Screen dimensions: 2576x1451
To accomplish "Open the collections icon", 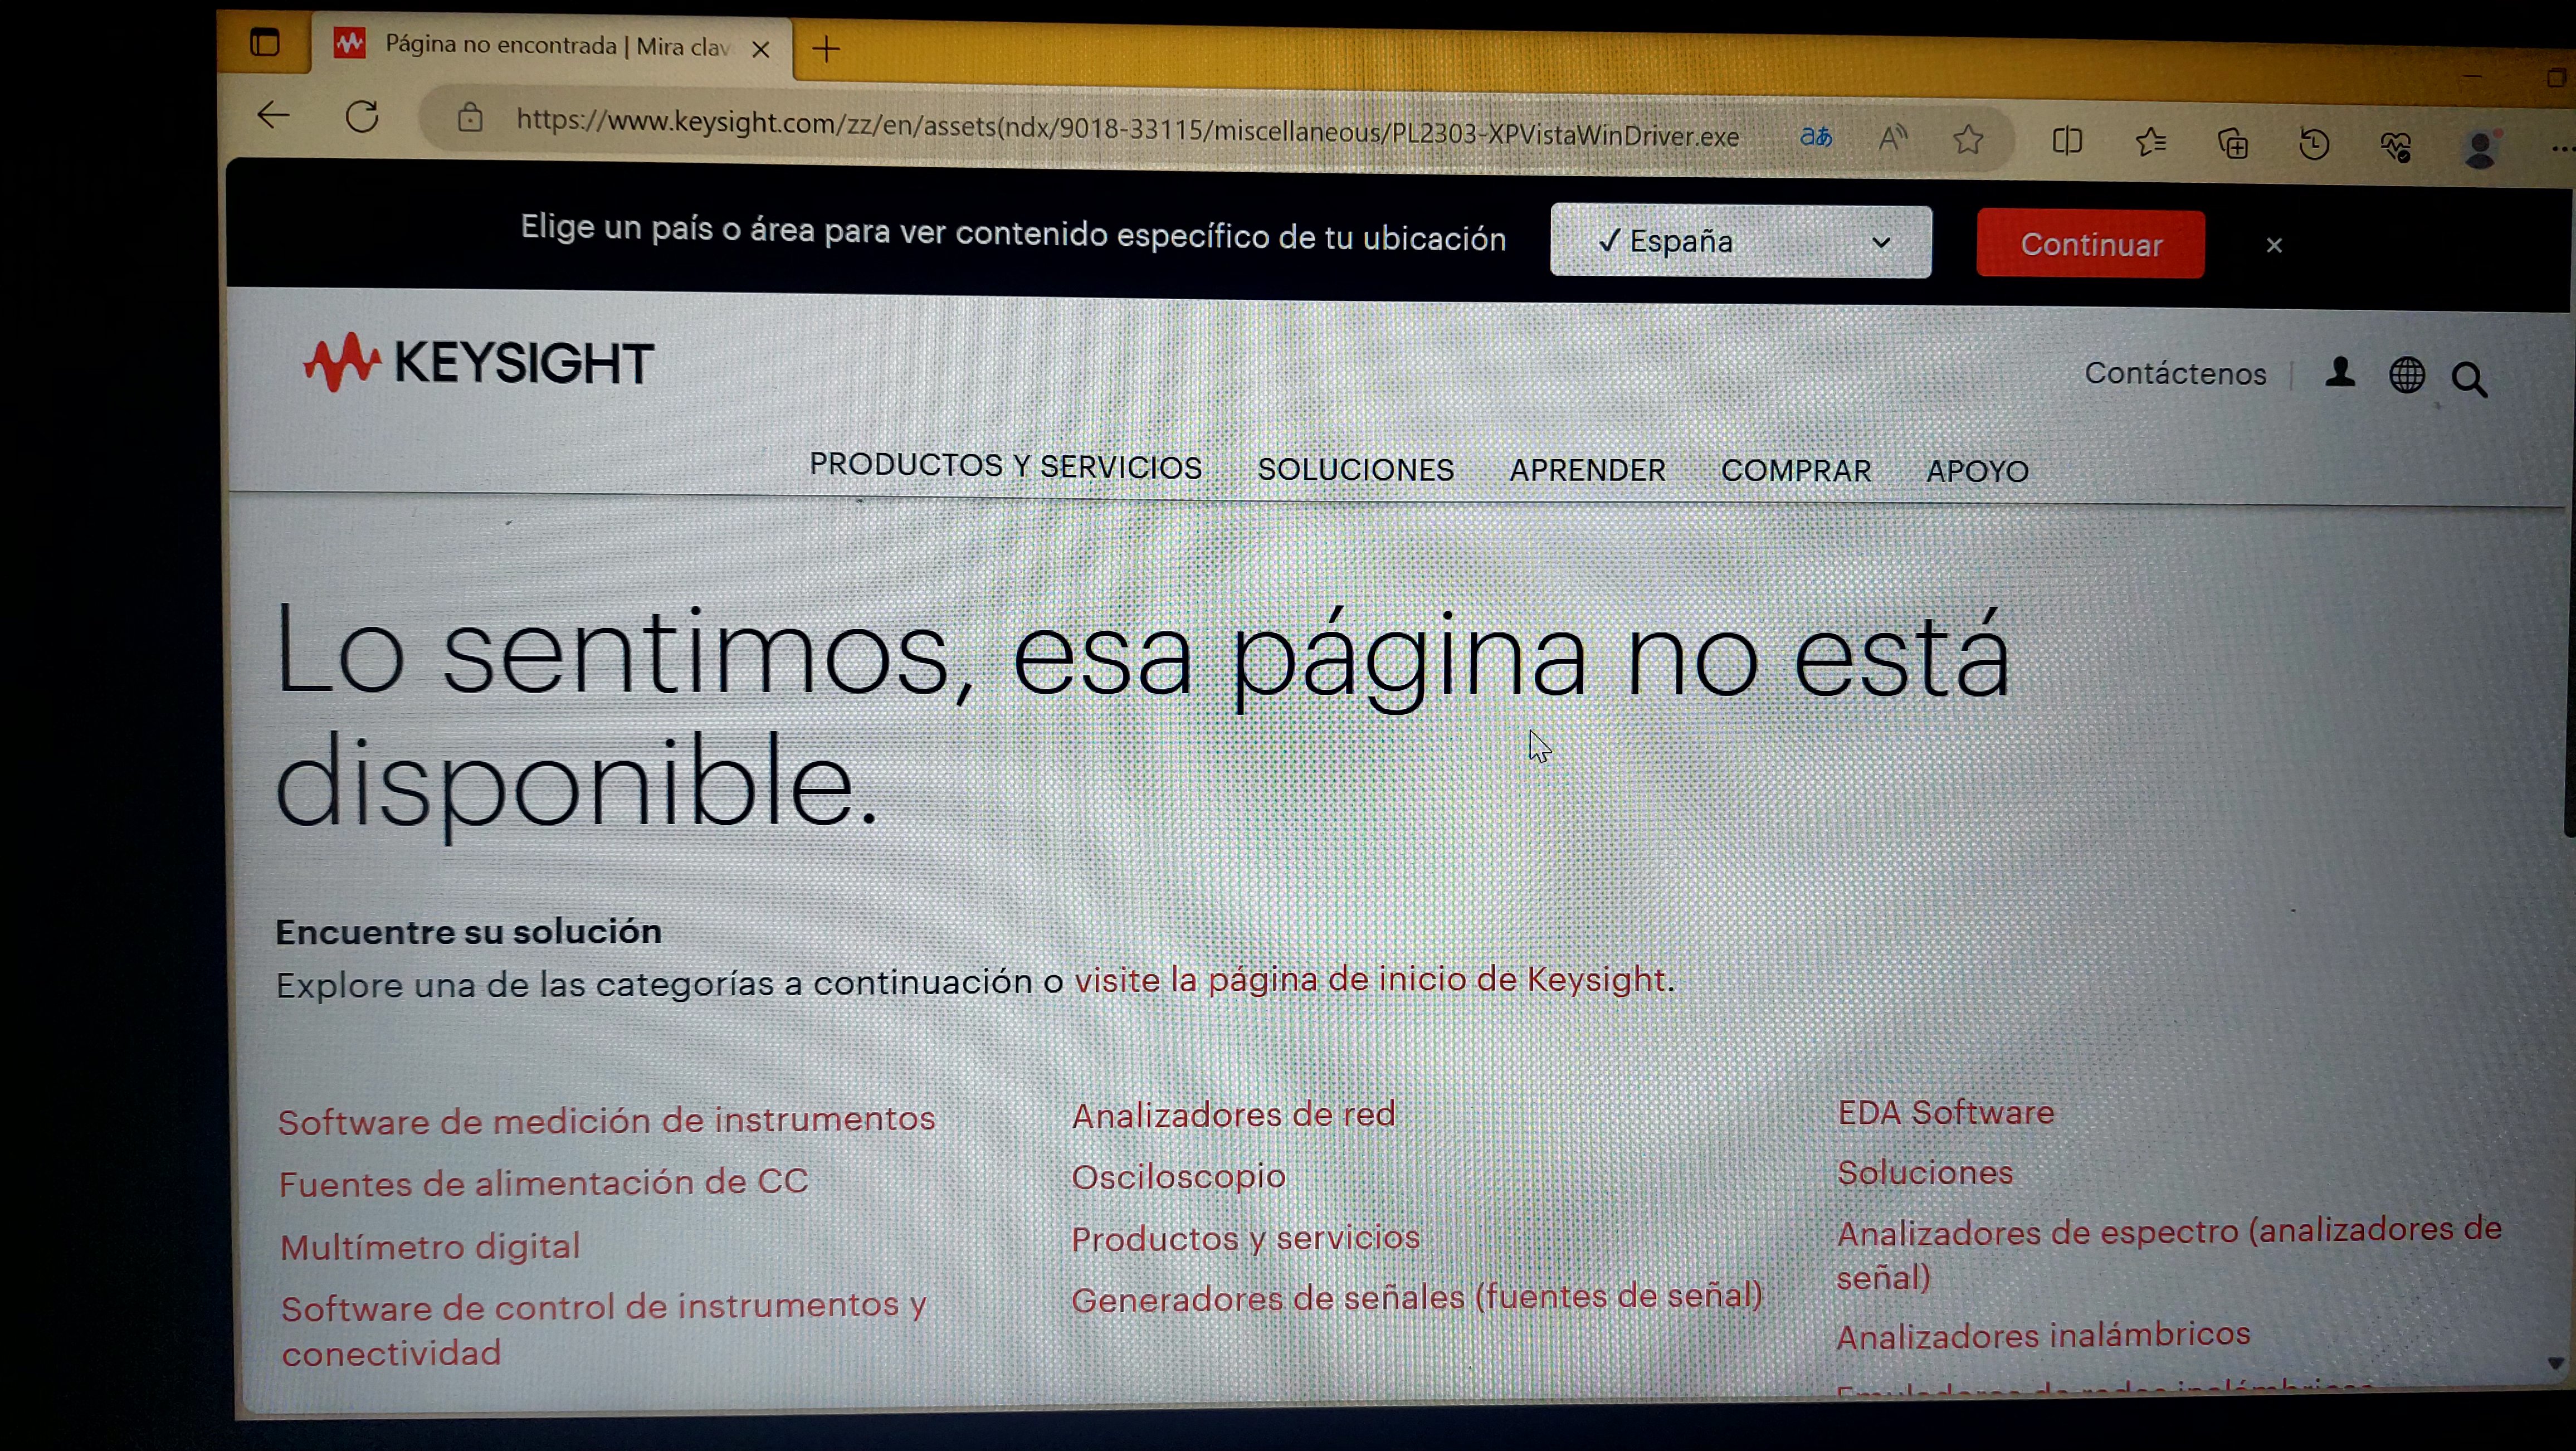I will (x=2232, y=145).
